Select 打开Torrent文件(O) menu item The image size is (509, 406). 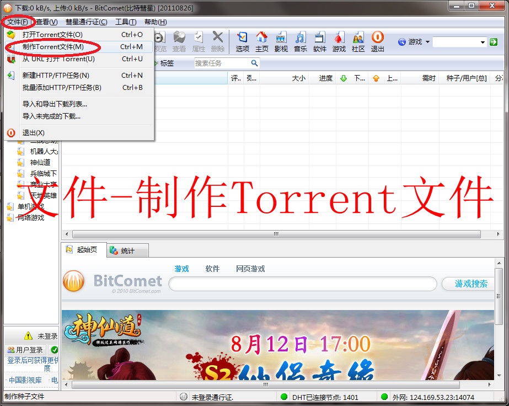tap(79, 34)
